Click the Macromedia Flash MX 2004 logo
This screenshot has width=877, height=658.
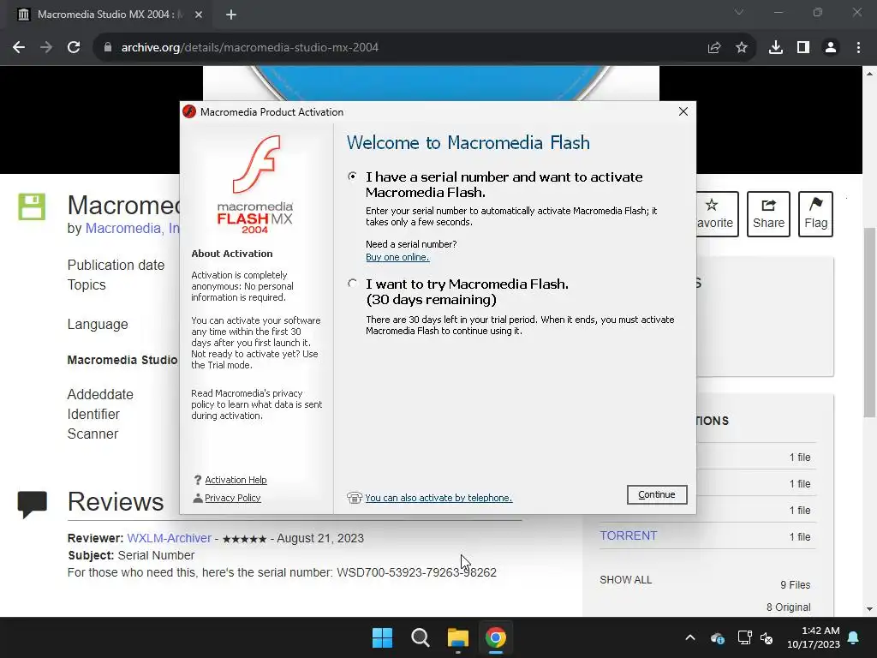[255, 184]
